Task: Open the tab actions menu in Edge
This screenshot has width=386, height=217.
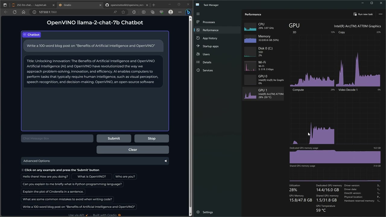Action: (5, 5)
